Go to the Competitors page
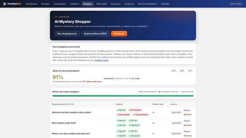 click(x=60, y=4)
